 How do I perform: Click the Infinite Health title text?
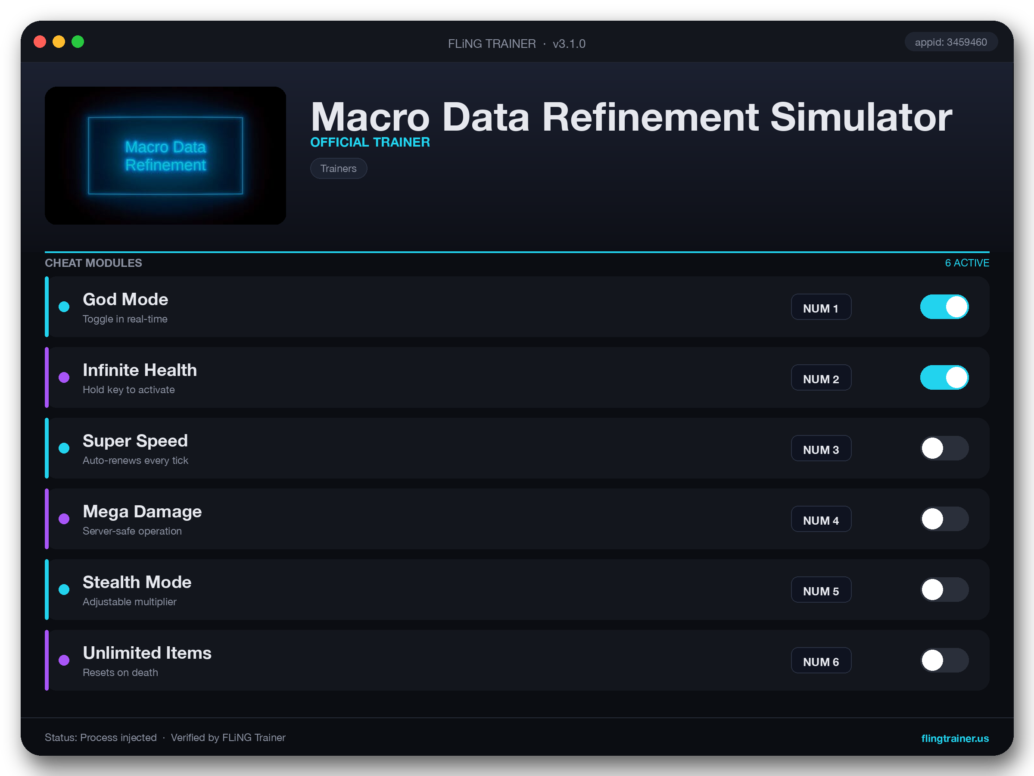(x=140, y=370)
